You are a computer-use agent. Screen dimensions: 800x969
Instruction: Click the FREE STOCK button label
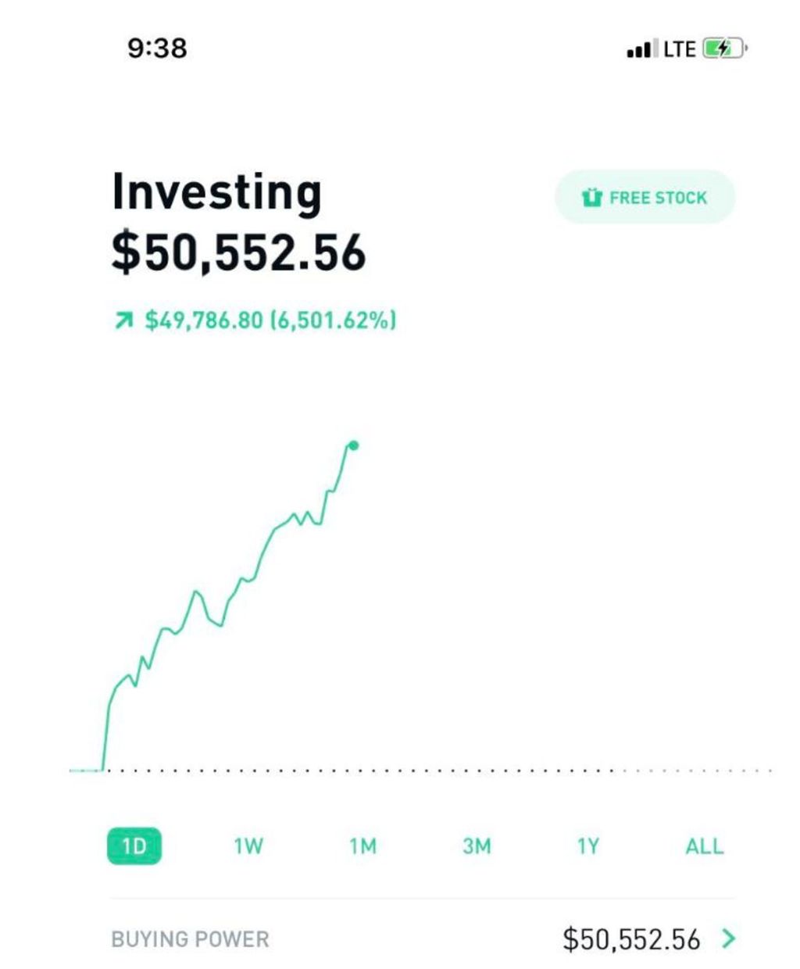point(658,198)
